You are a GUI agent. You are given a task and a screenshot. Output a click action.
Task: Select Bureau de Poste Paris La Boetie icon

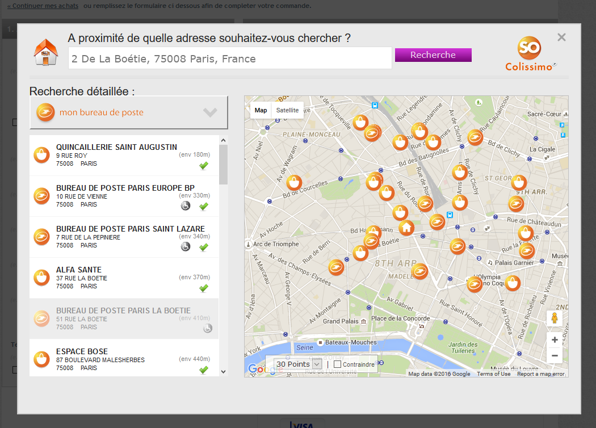point(42,318)
